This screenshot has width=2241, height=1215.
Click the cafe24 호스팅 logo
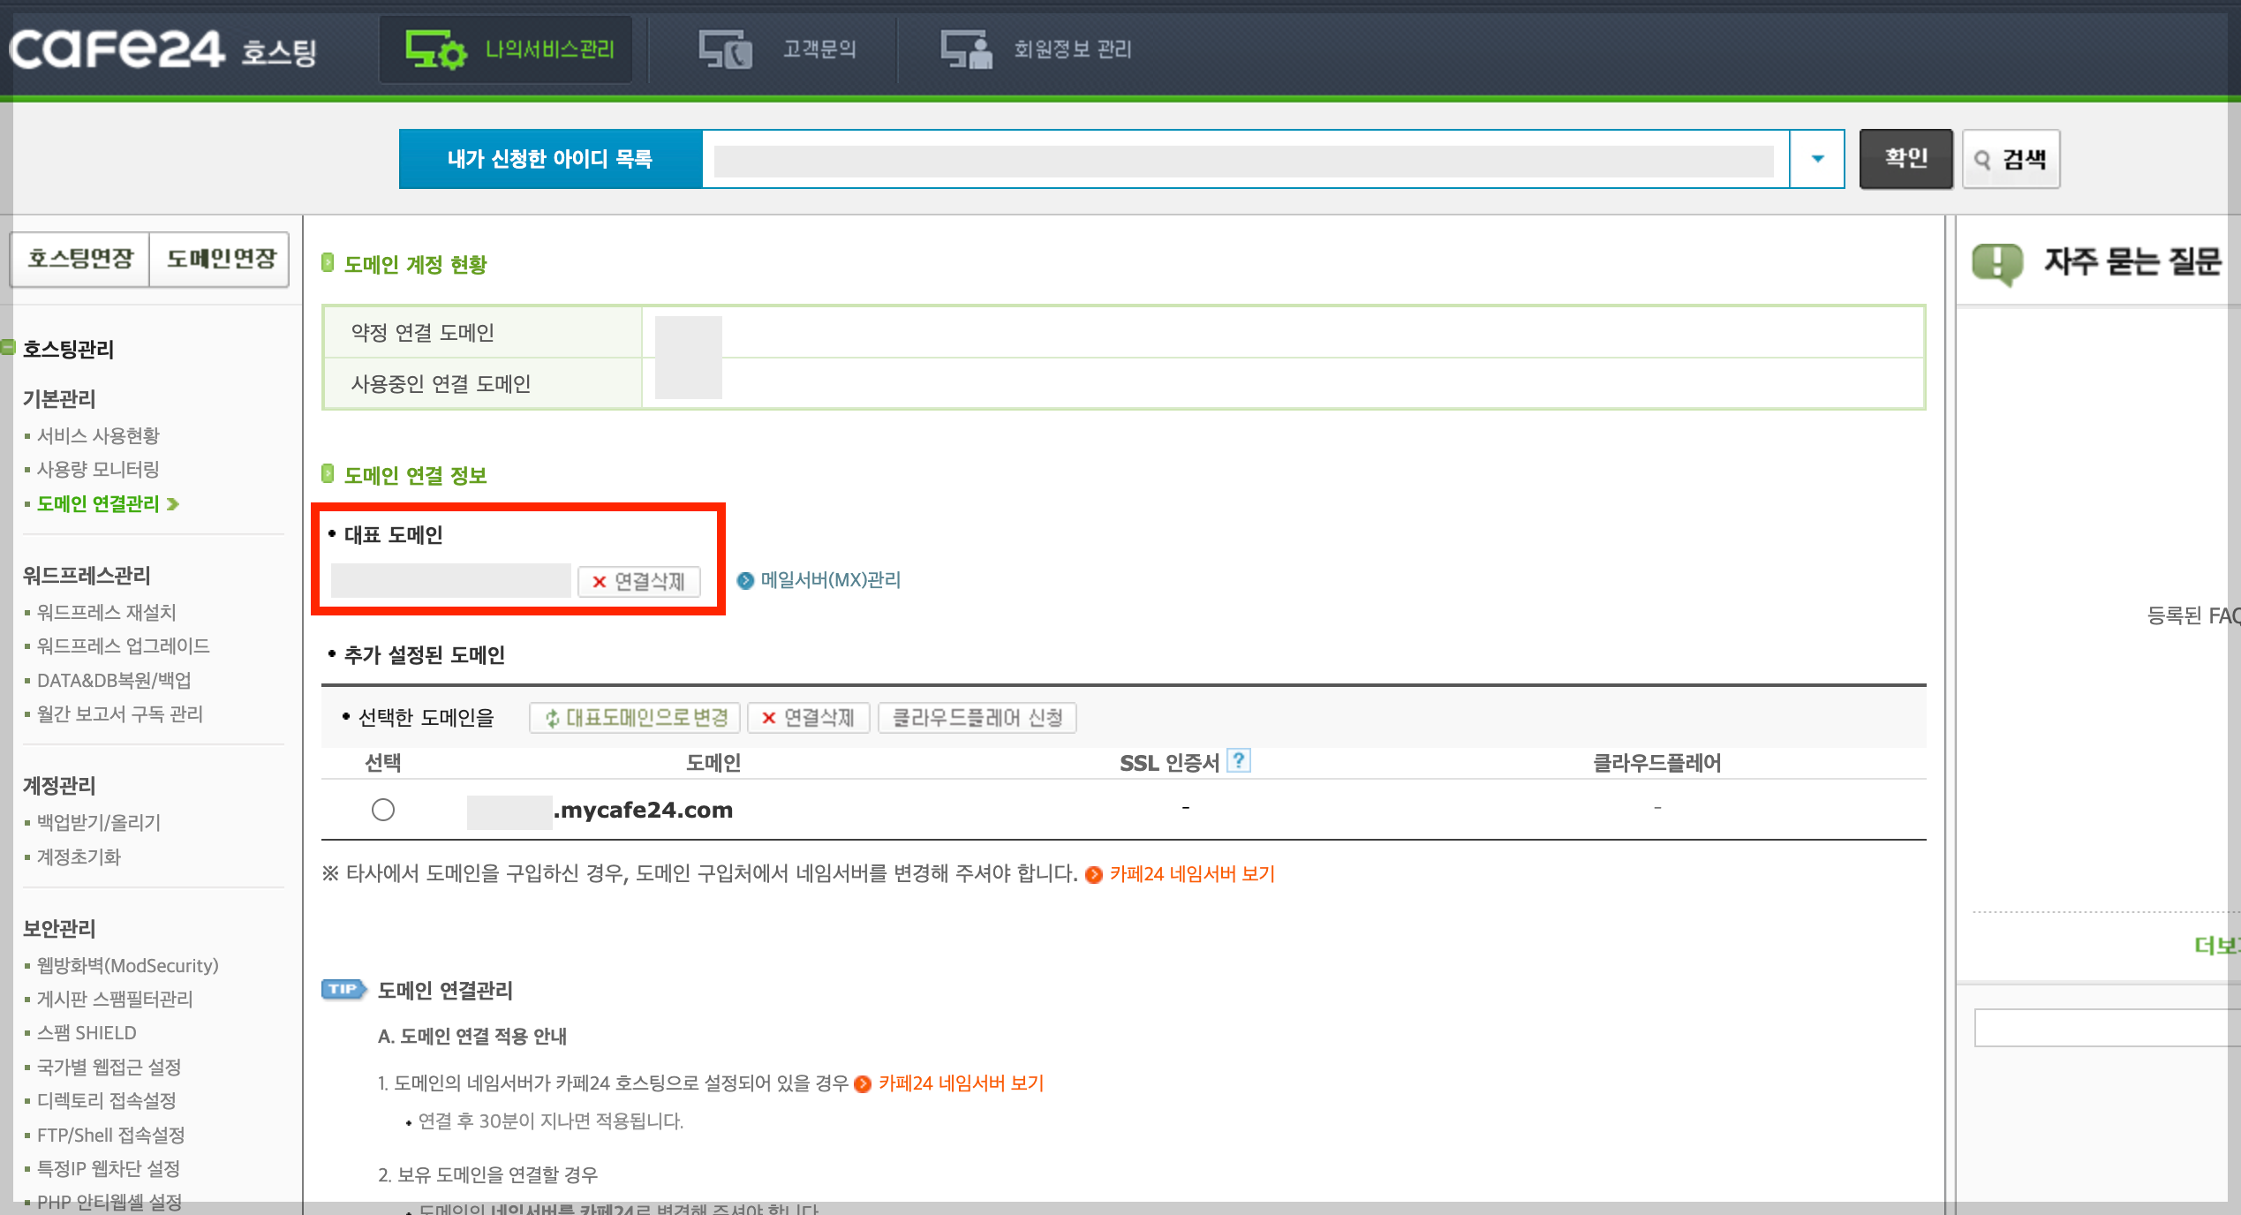pos(163,49)
